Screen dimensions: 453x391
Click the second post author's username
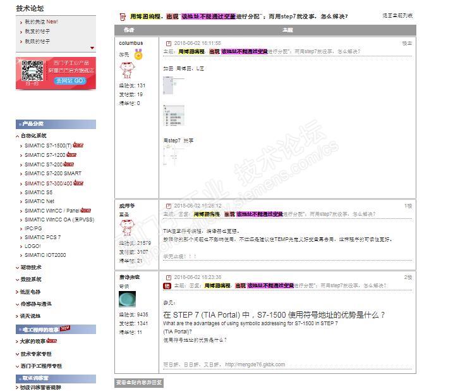(127, 206)
